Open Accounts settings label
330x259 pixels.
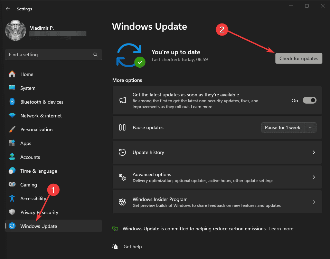click(x=30, y=157)
